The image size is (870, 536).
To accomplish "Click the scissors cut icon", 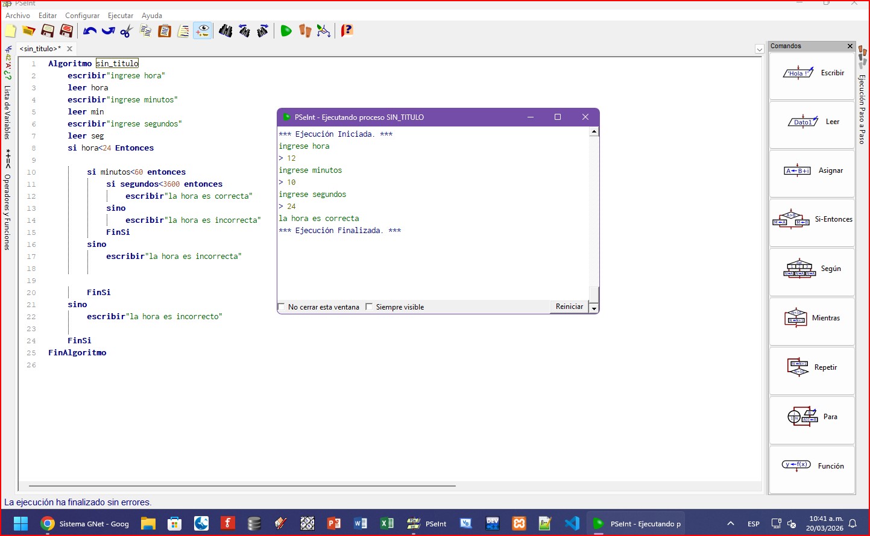I will 126,31.
